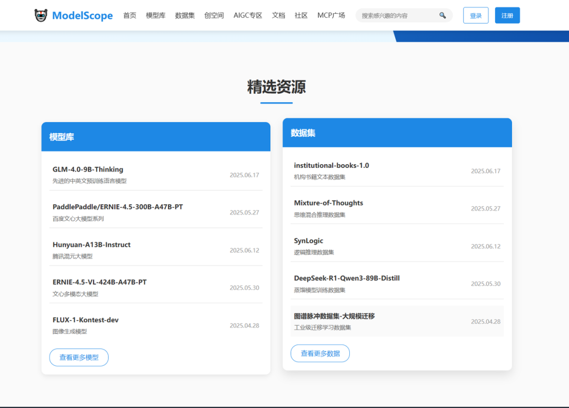569x408 pixels.
Task: Click date 2025.05.27 beside PaddlePaddle/ERNIE model
Action: click(x=244, y=213)
